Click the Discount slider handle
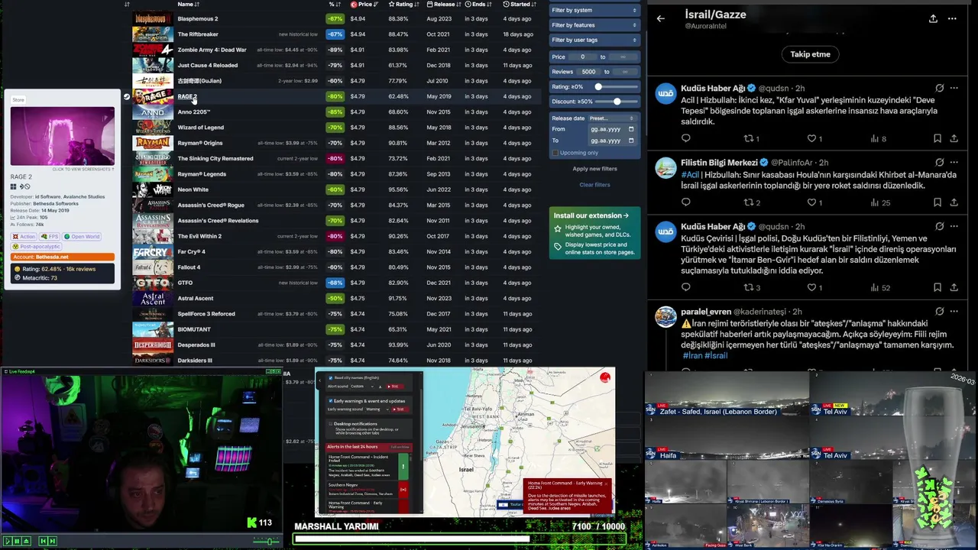 coord(617,102)
